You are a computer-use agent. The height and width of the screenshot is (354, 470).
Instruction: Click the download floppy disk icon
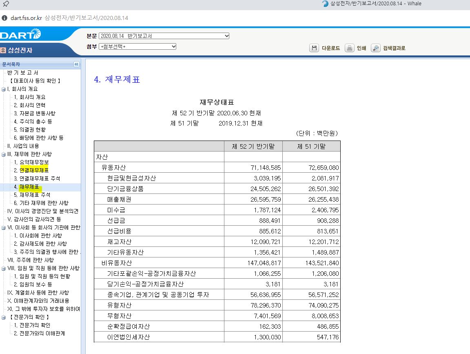click(x=314, y=48)
